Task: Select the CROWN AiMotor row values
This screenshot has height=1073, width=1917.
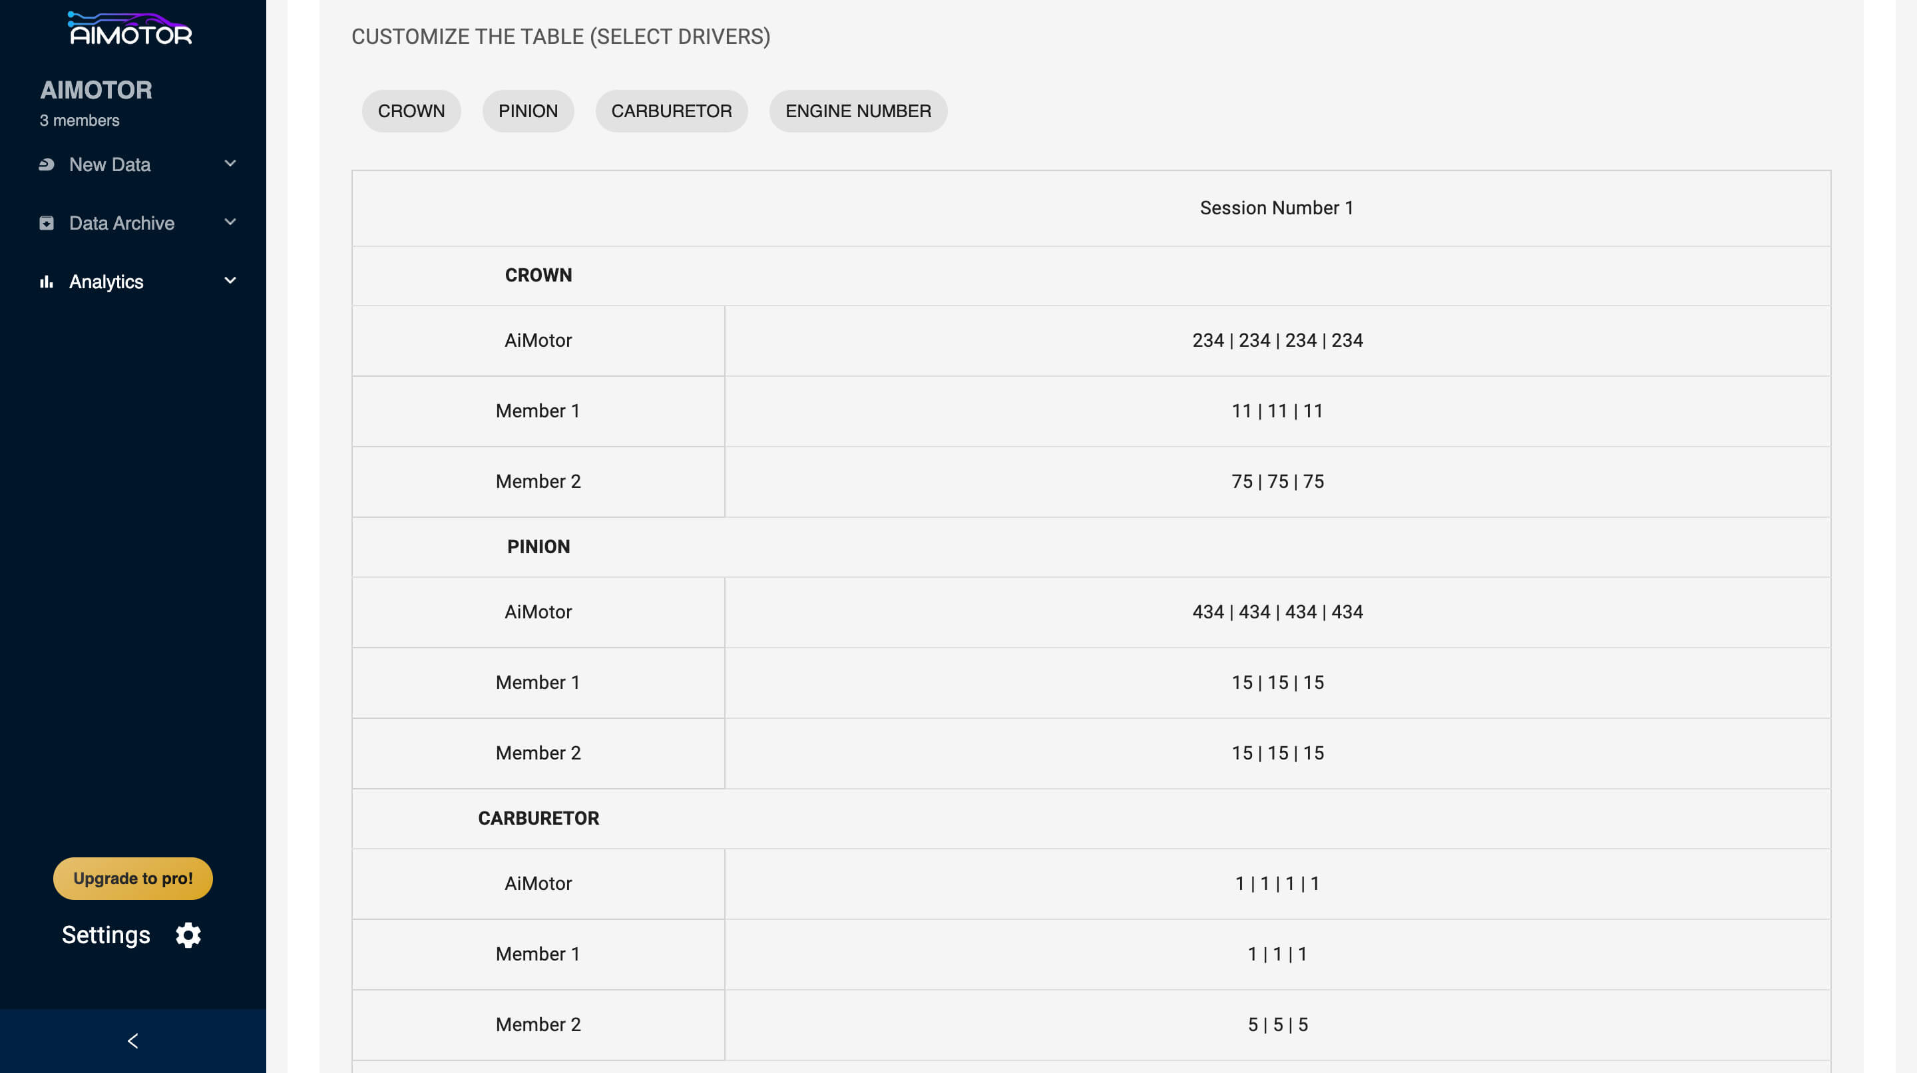Action: [1277, 341]
